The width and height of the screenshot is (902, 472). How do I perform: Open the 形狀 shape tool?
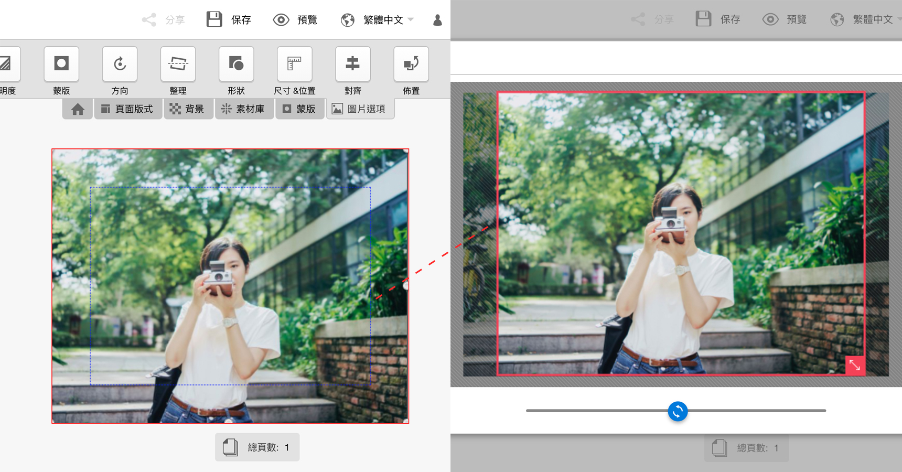click(x=236, y=64)
